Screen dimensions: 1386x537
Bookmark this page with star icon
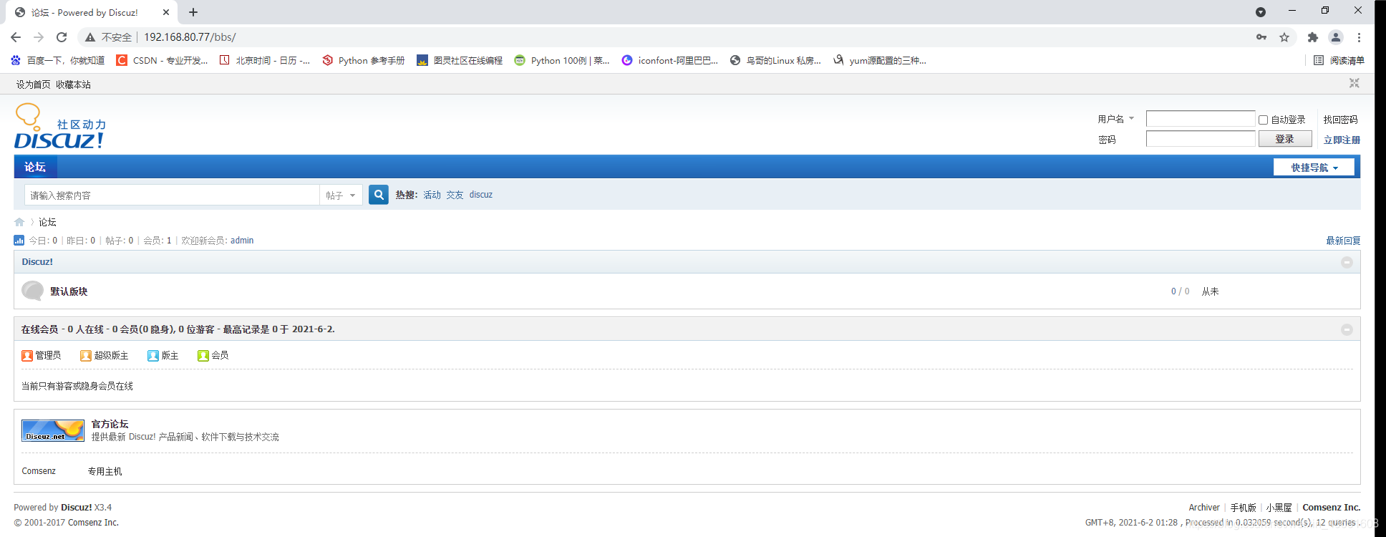[x=1284, y=37]
